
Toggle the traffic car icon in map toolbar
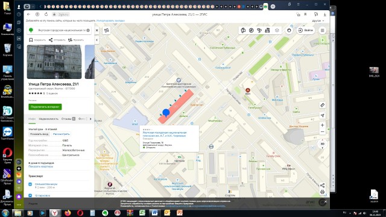(267, 30)
